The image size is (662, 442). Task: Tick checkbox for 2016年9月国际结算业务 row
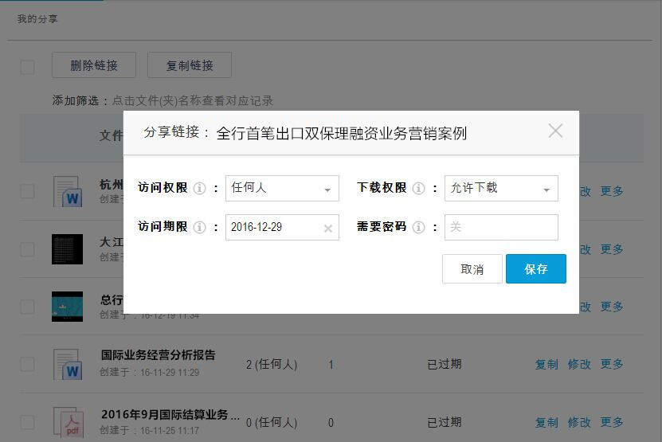coord(27,422)
